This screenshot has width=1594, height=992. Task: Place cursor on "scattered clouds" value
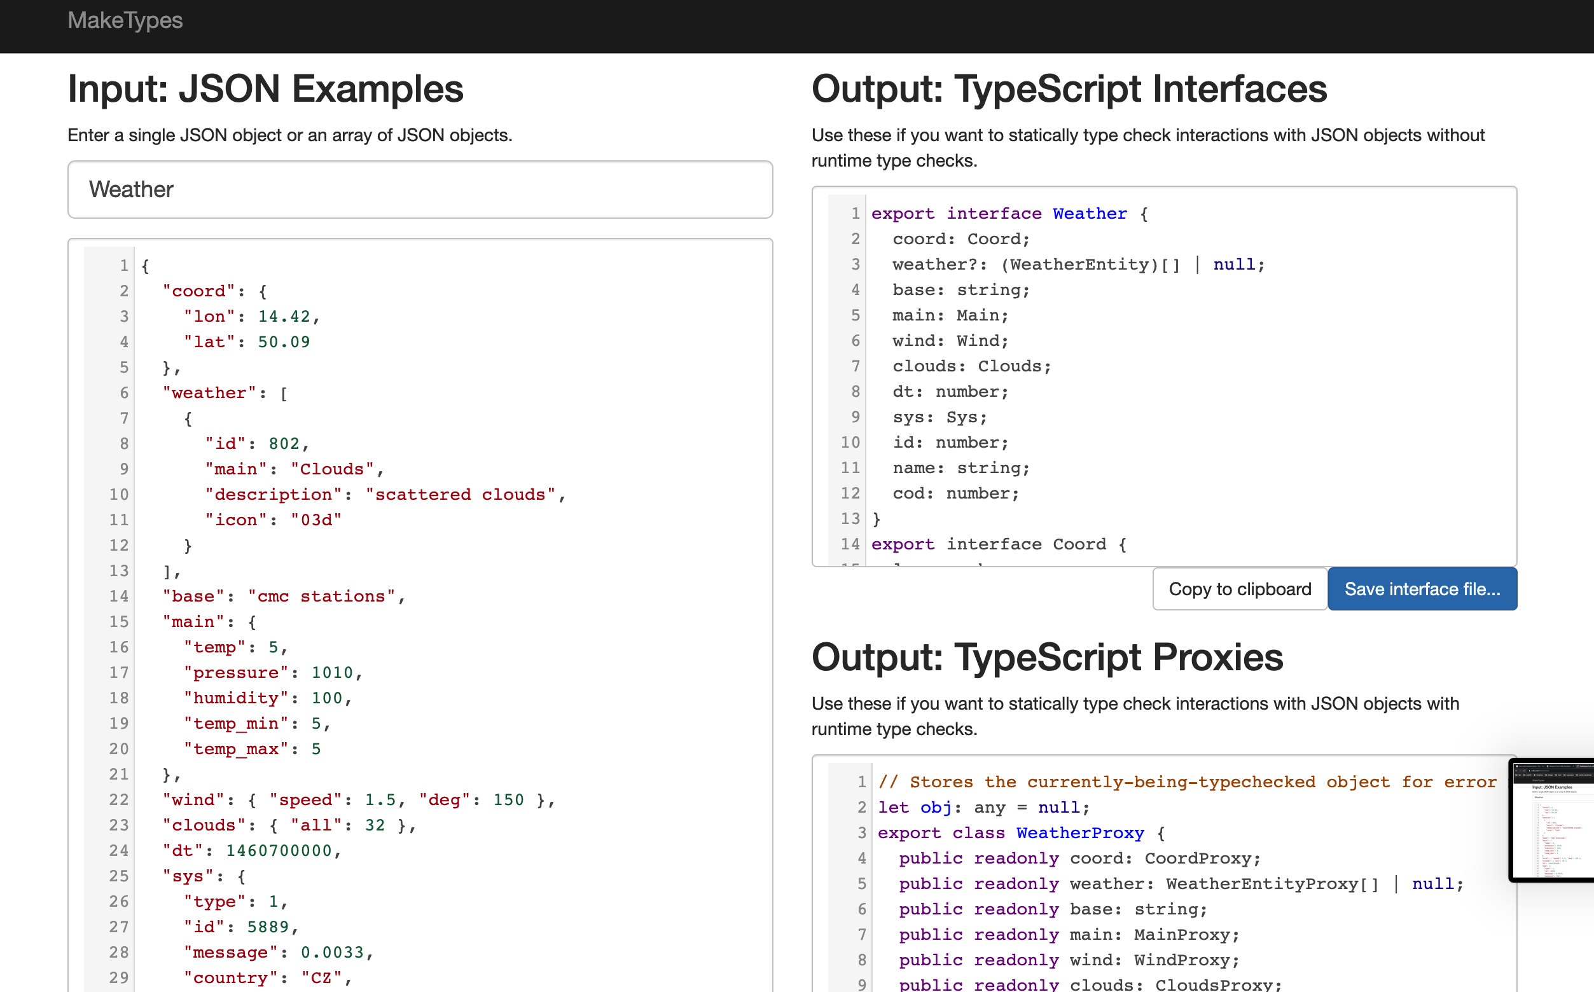(x=460, y=495)
